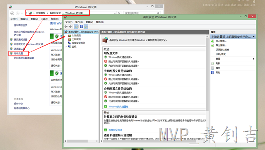Expand the 监视 tree node arrow
Viewport: 265px width, 150px height.
click(x=66, y=47)
